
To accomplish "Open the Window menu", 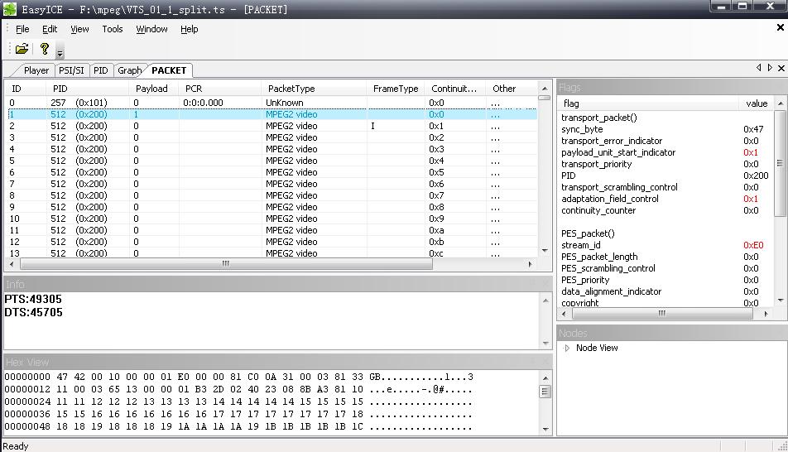I will (x=151, y=29).
